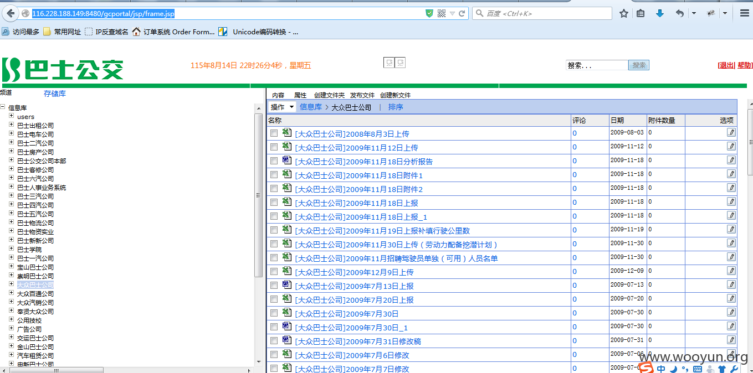Collapse the 信息库 root node

pyautogui.click(x=3, y=107)
